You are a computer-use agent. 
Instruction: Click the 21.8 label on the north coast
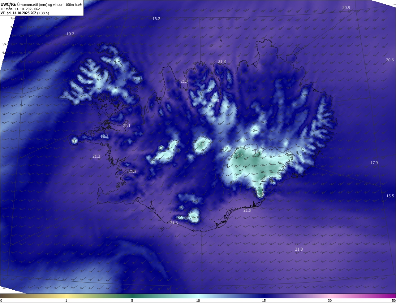[x=222, y=62]
